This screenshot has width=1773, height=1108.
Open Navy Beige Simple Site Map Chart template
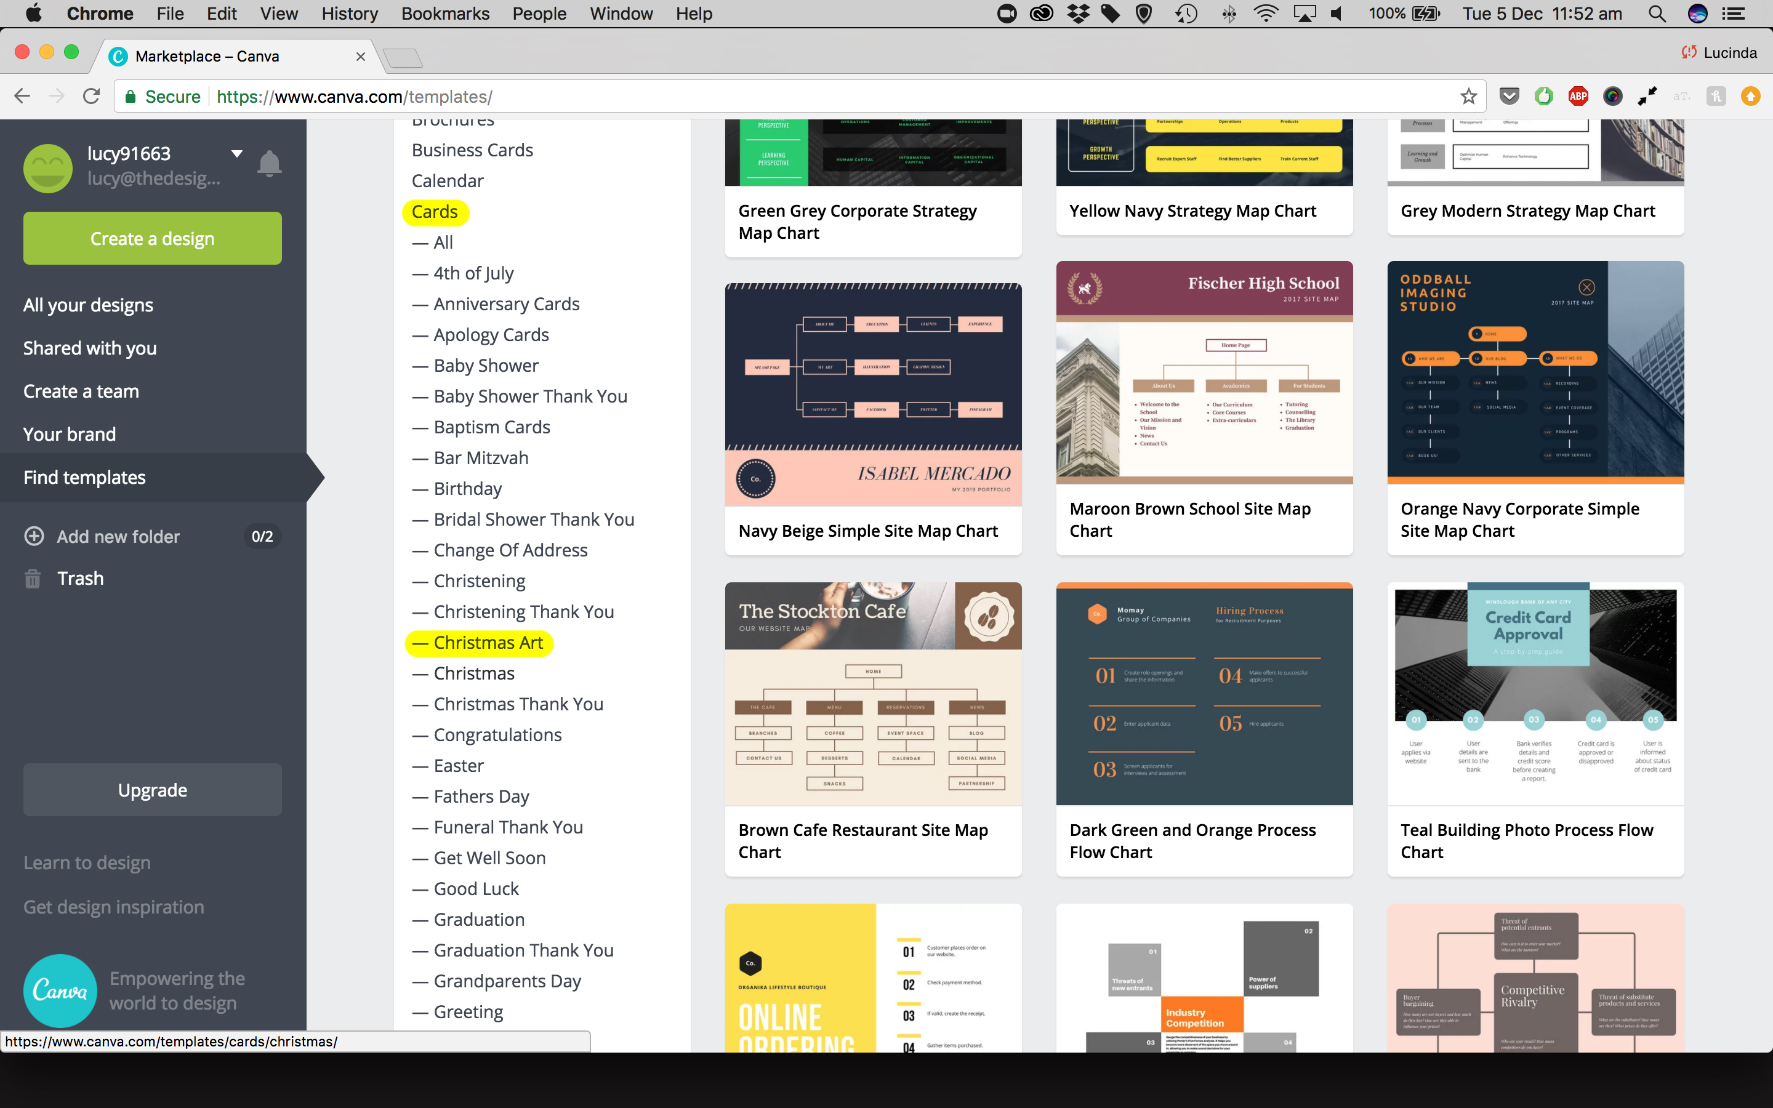[x=874, y=419]
